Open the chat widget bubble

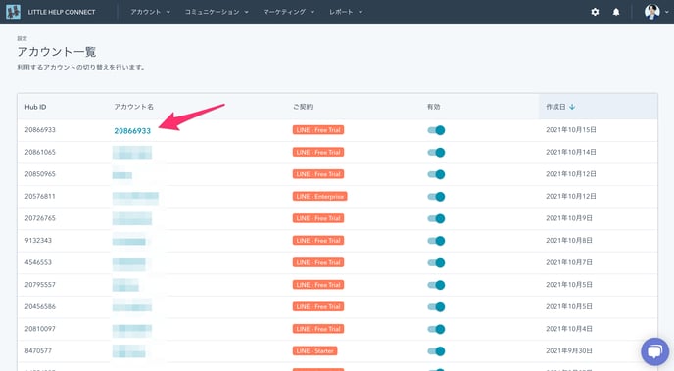point(654,351)
